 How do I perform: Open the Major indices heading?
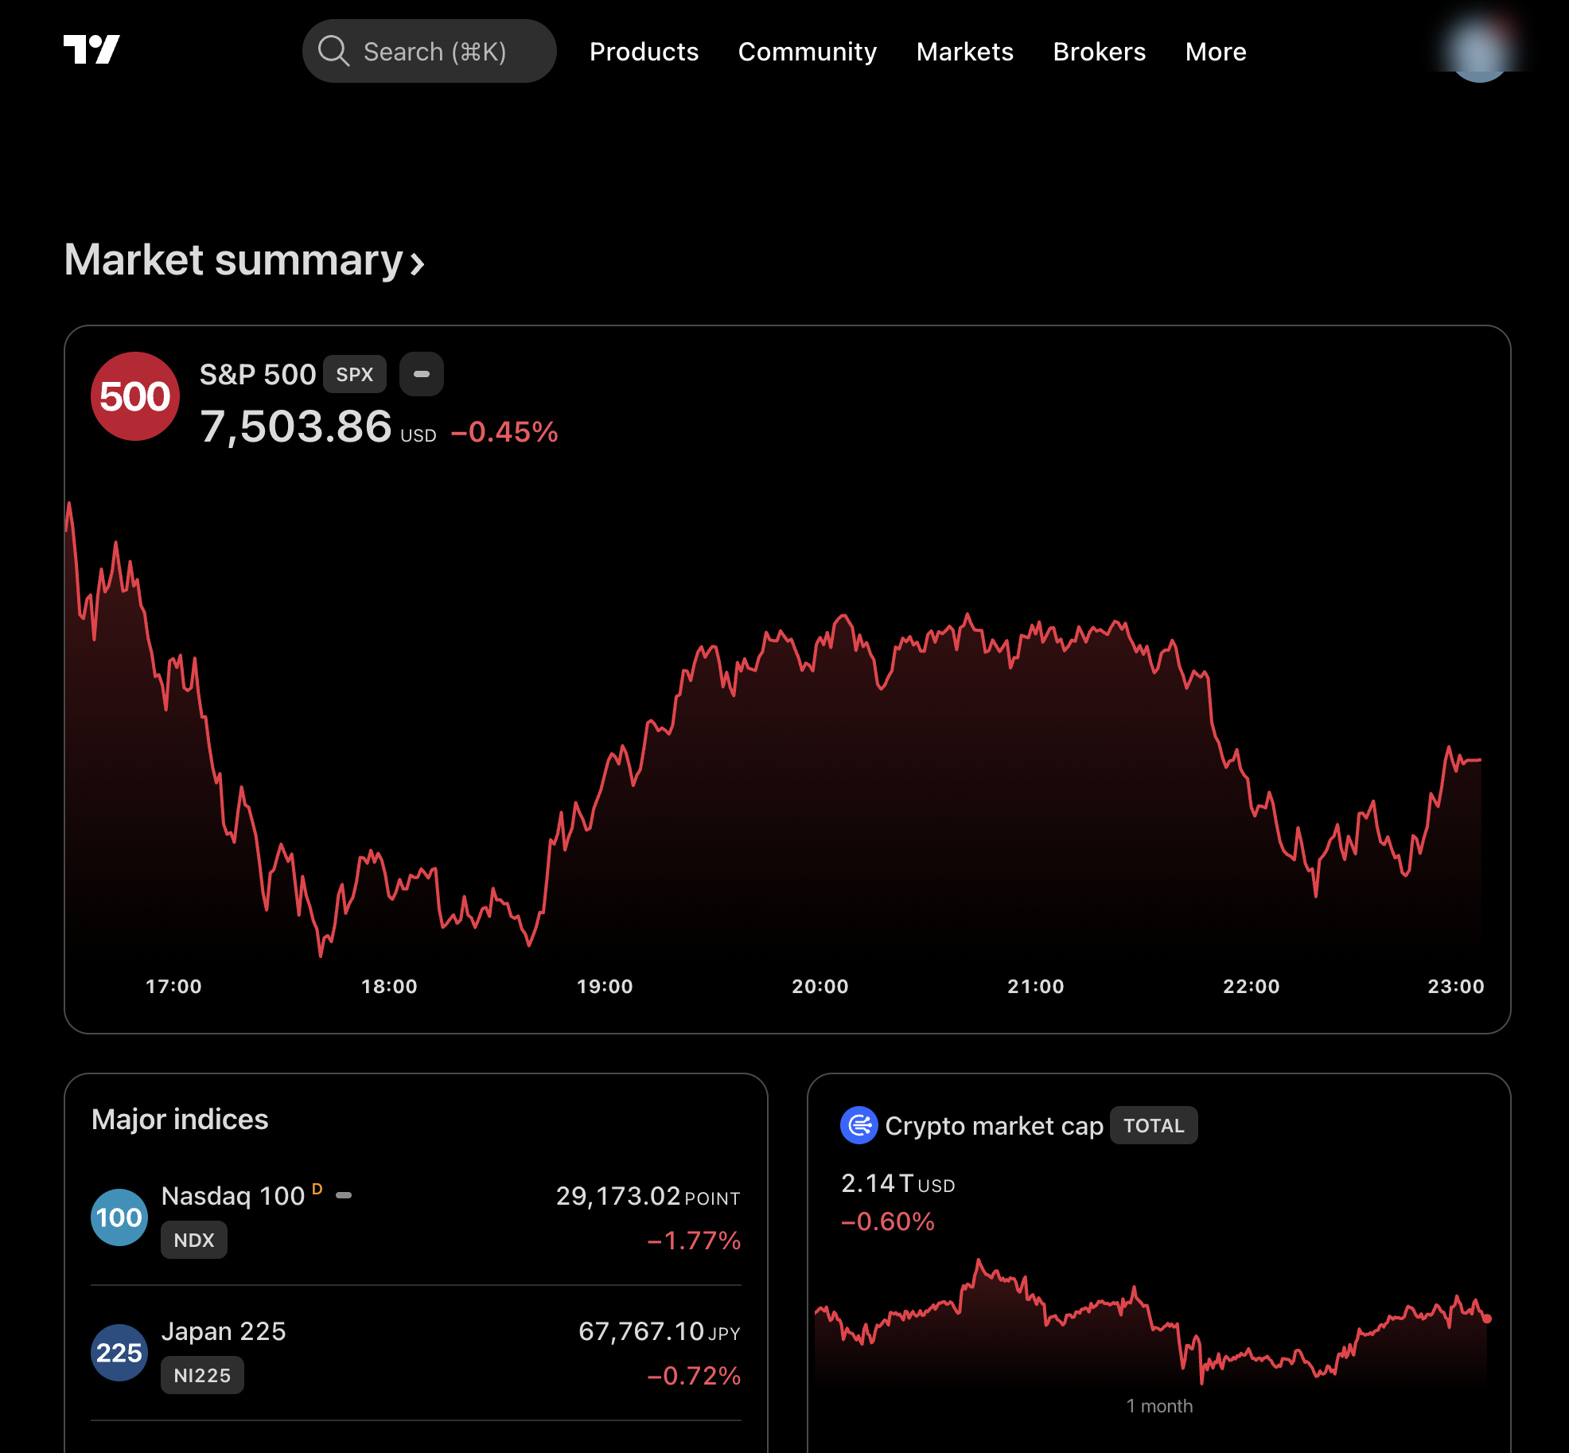point(180,1120)
